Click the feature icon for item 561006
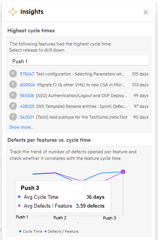This screenshot has width=158, height=240. point(13,95)
